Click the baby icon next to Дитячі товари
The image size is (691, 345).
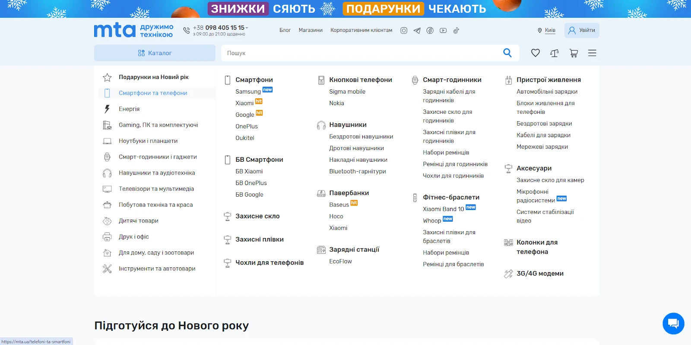(x=107, y=221)
